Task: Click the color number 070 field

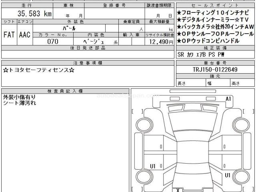Action: click(53, 42)
